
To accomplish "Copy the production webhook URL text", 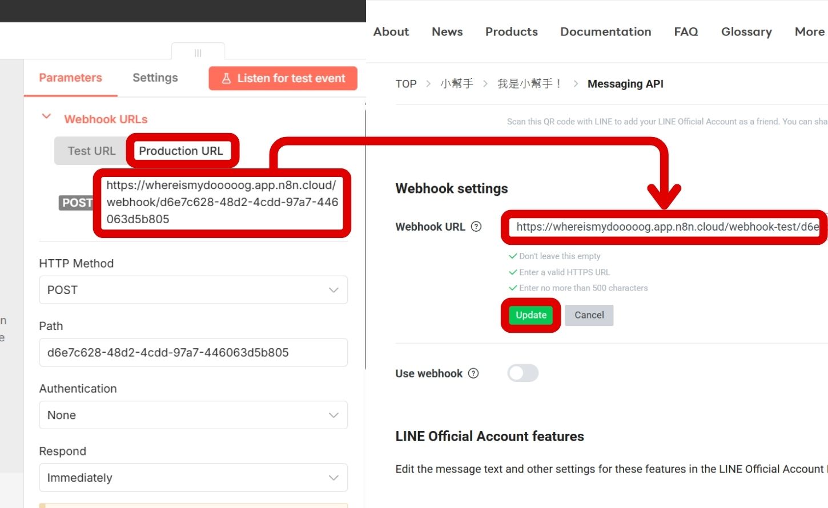I will click(x=222, y=202).
